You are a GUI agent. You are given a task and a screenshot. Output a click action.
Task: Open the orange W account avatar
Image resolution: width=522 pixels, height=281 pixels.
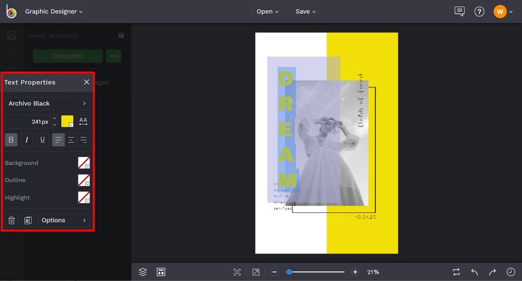(500, 12)
